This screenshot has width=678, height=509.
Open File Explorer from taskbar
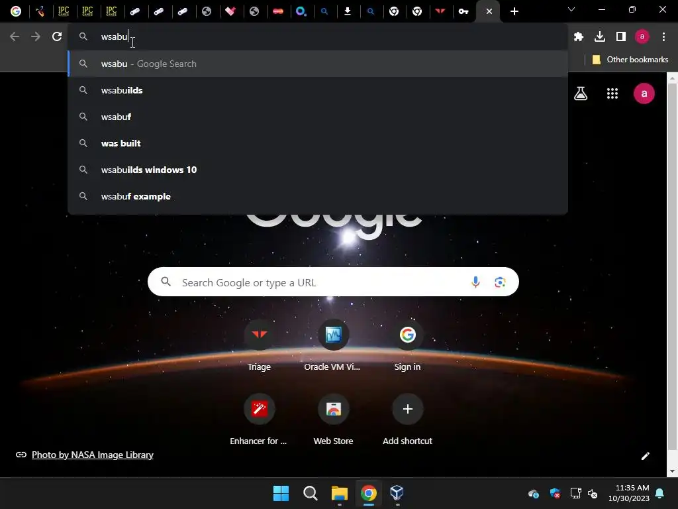pyautogui.click(x=340, y=493)
